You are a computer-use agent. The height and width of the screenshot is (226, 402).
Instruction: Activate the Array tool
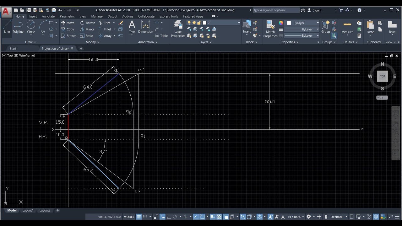pos(105,36)
